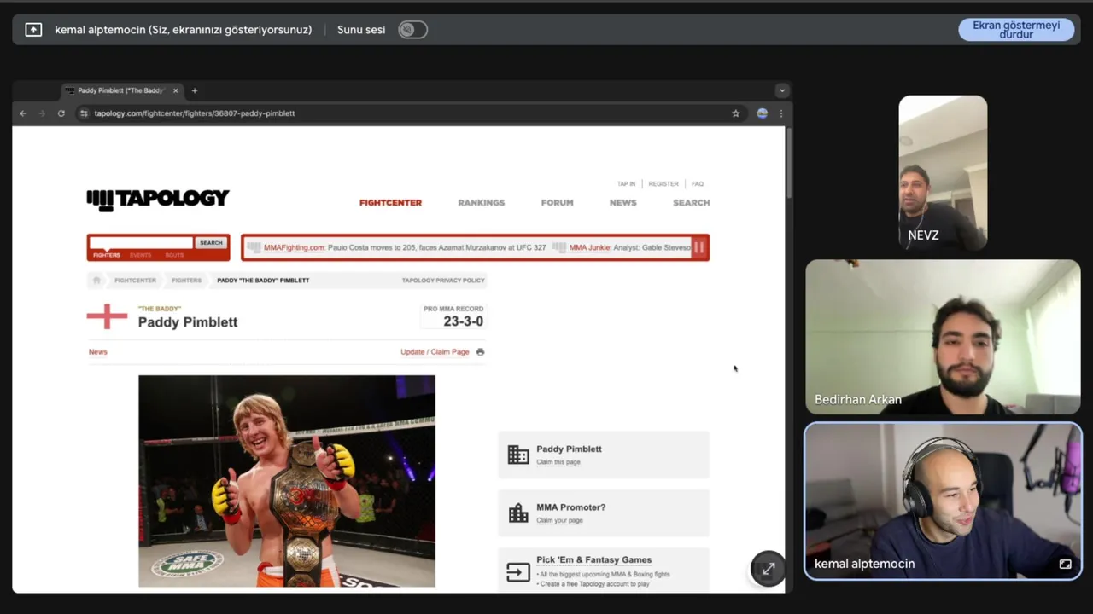Expand the browser tab search dropdown
Screen dimensions: 1093x614
coord(781,90)
